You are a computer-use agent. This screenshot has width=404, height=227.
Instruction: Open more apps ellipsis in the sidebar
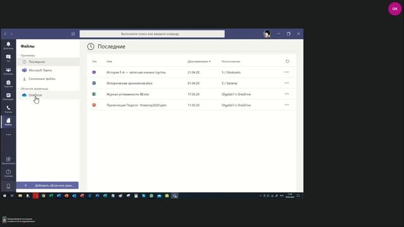pyautogui.click(x=8, y=134)
